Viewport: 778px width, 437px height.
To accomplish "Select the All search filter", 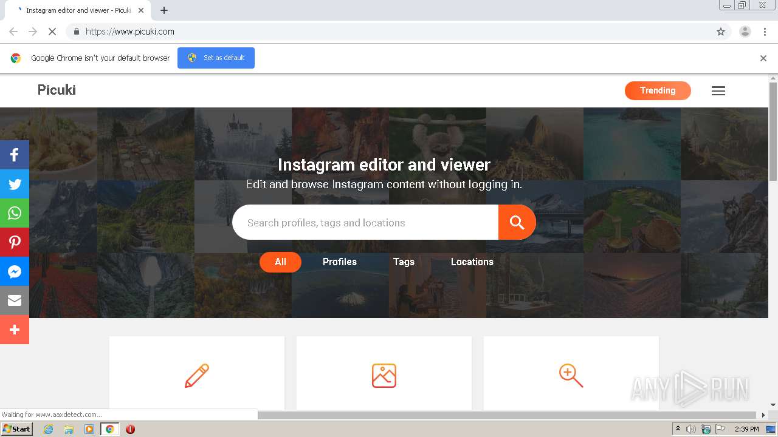I will coord(280,262).
